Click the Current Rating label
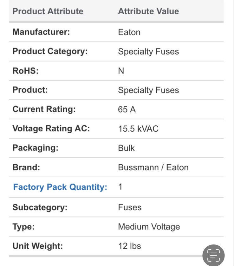The image size is (234, 266). (44, 109)
